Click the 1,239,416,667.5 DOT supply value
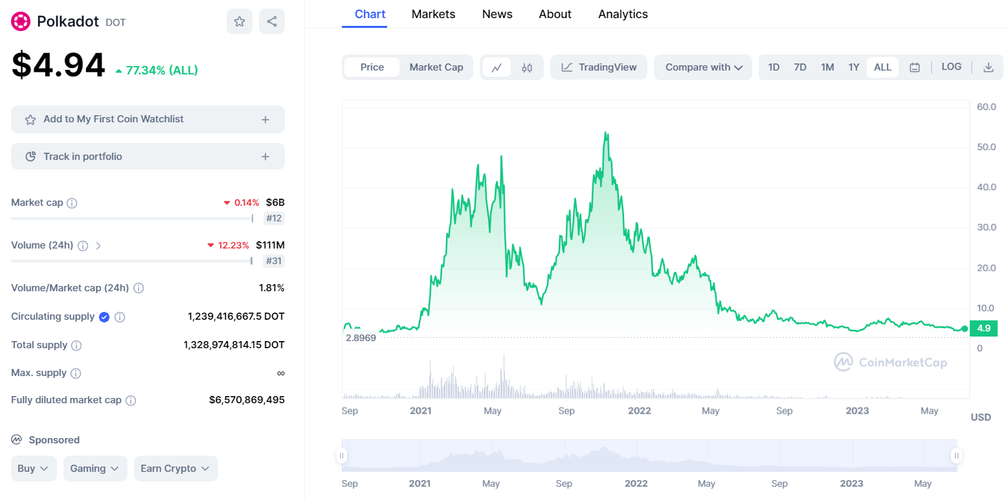 (236, 317)
